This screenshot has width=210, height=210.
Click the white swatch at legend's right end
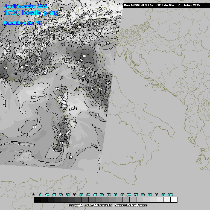(x=174, y=200)
